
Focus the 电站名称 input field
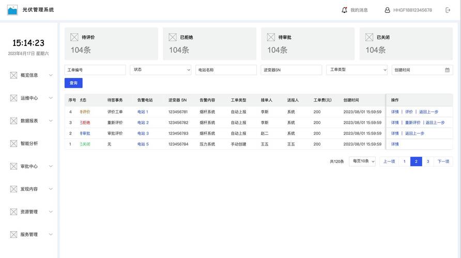(226, 70)
